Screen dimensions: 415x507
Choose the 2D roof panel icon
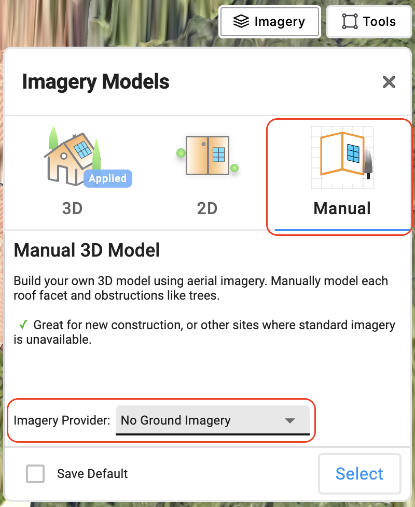coord(208,156)
